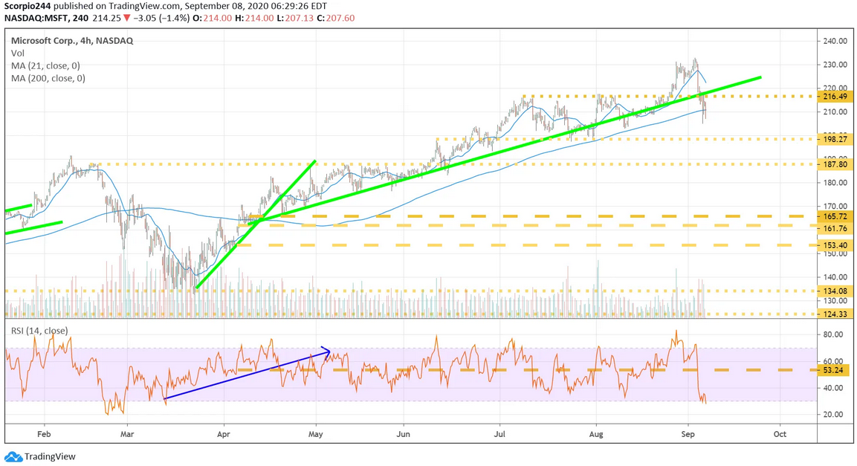857x466 pixels.
Task: Click the 53.24 RSI level label
Action: click(x=833, y=370)
